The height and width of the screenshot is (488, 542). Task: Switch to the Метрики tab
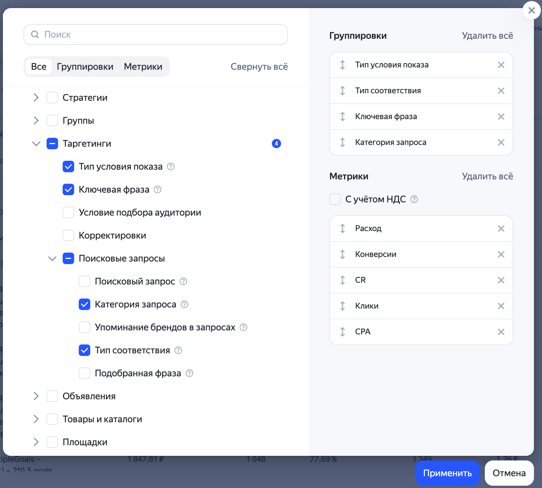(143, 67)
